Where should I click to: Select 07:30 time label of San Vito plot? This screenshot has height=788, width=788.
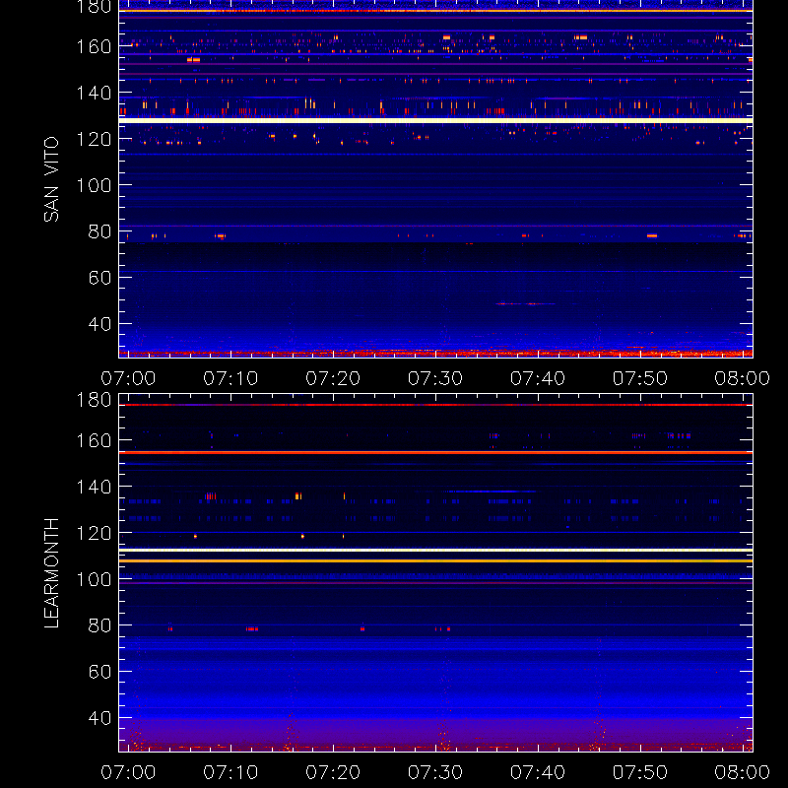tap(435, 378)
